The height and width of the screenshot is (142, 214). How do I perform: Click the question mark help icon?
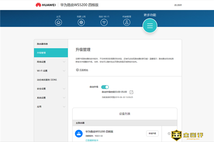pyautogui.click(x=77, y=70)
